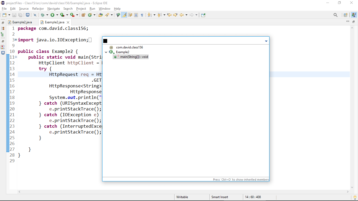Viewport: 358px width, 201px height.
Task: Switch to the Java perspective icon
Action: tap(354, 15)
